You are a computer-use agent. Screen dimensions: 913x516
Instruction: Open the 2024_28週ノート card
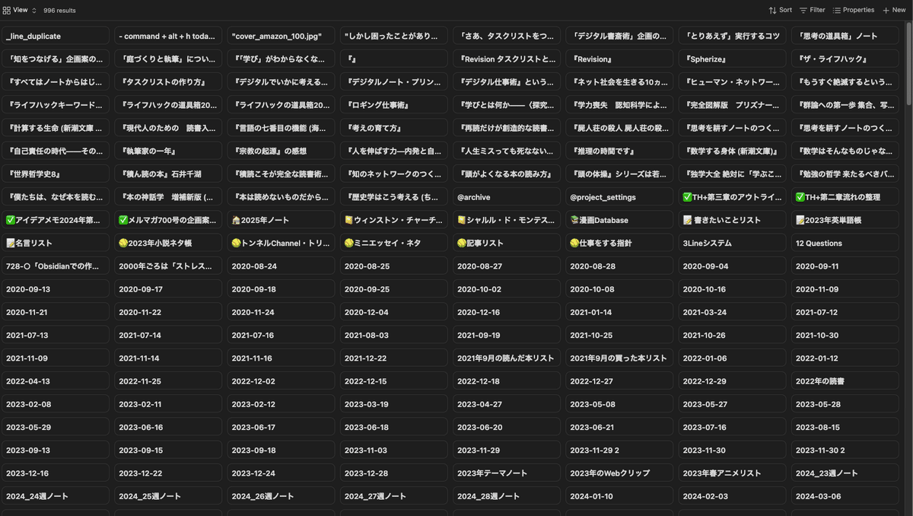(x=506, y=496)
